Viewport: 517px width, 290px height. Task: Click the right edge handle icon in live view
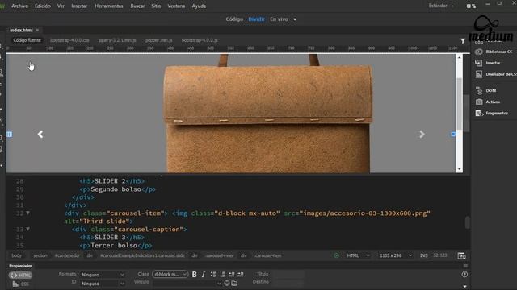point(454,135)
